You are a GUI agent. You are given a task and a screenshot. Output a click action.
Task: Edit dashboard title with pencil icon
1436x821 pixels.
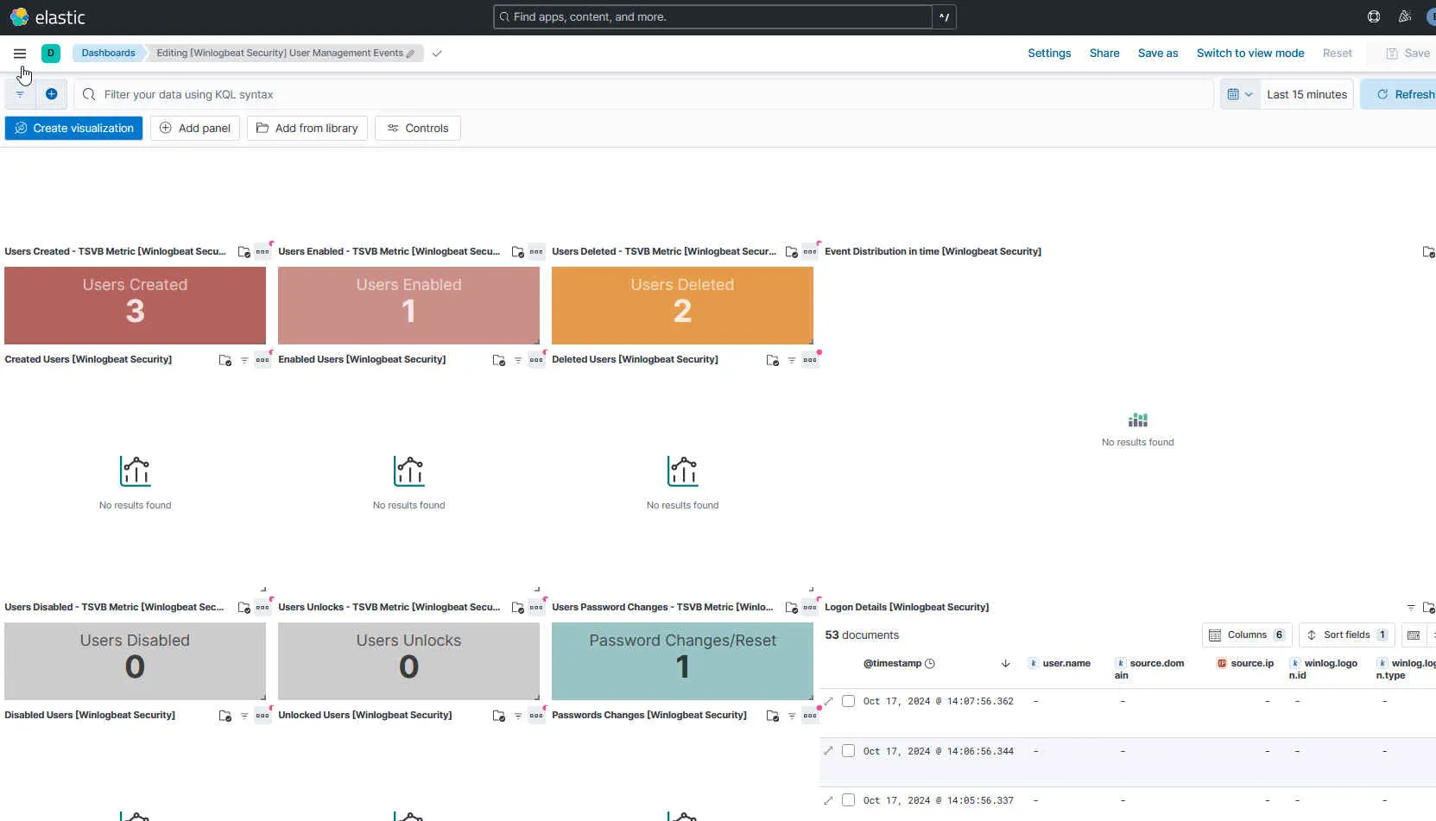(410, 54)
